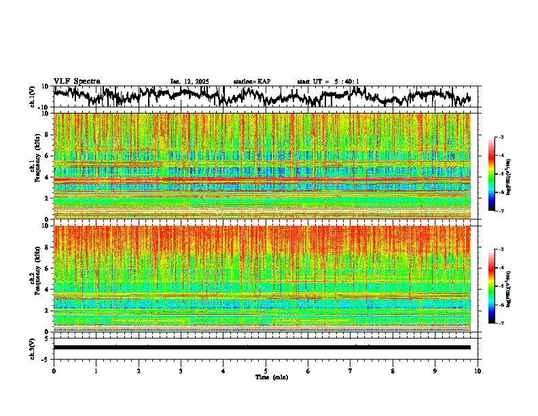Click the "-3" label on ch.2 colorbar

[x=501, y=249]
